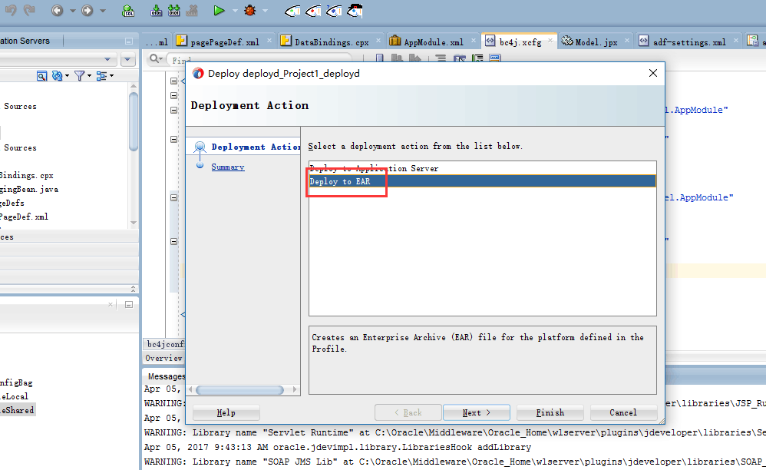Minimize the Application Servers panel
766x470 pixels.
coord(129,41)
